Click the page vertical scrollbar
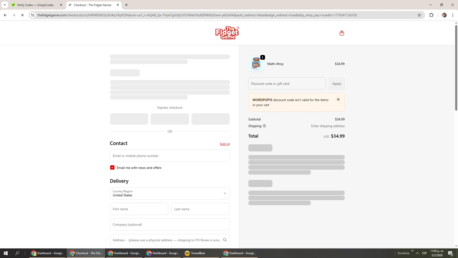 [x=456, y=68]
